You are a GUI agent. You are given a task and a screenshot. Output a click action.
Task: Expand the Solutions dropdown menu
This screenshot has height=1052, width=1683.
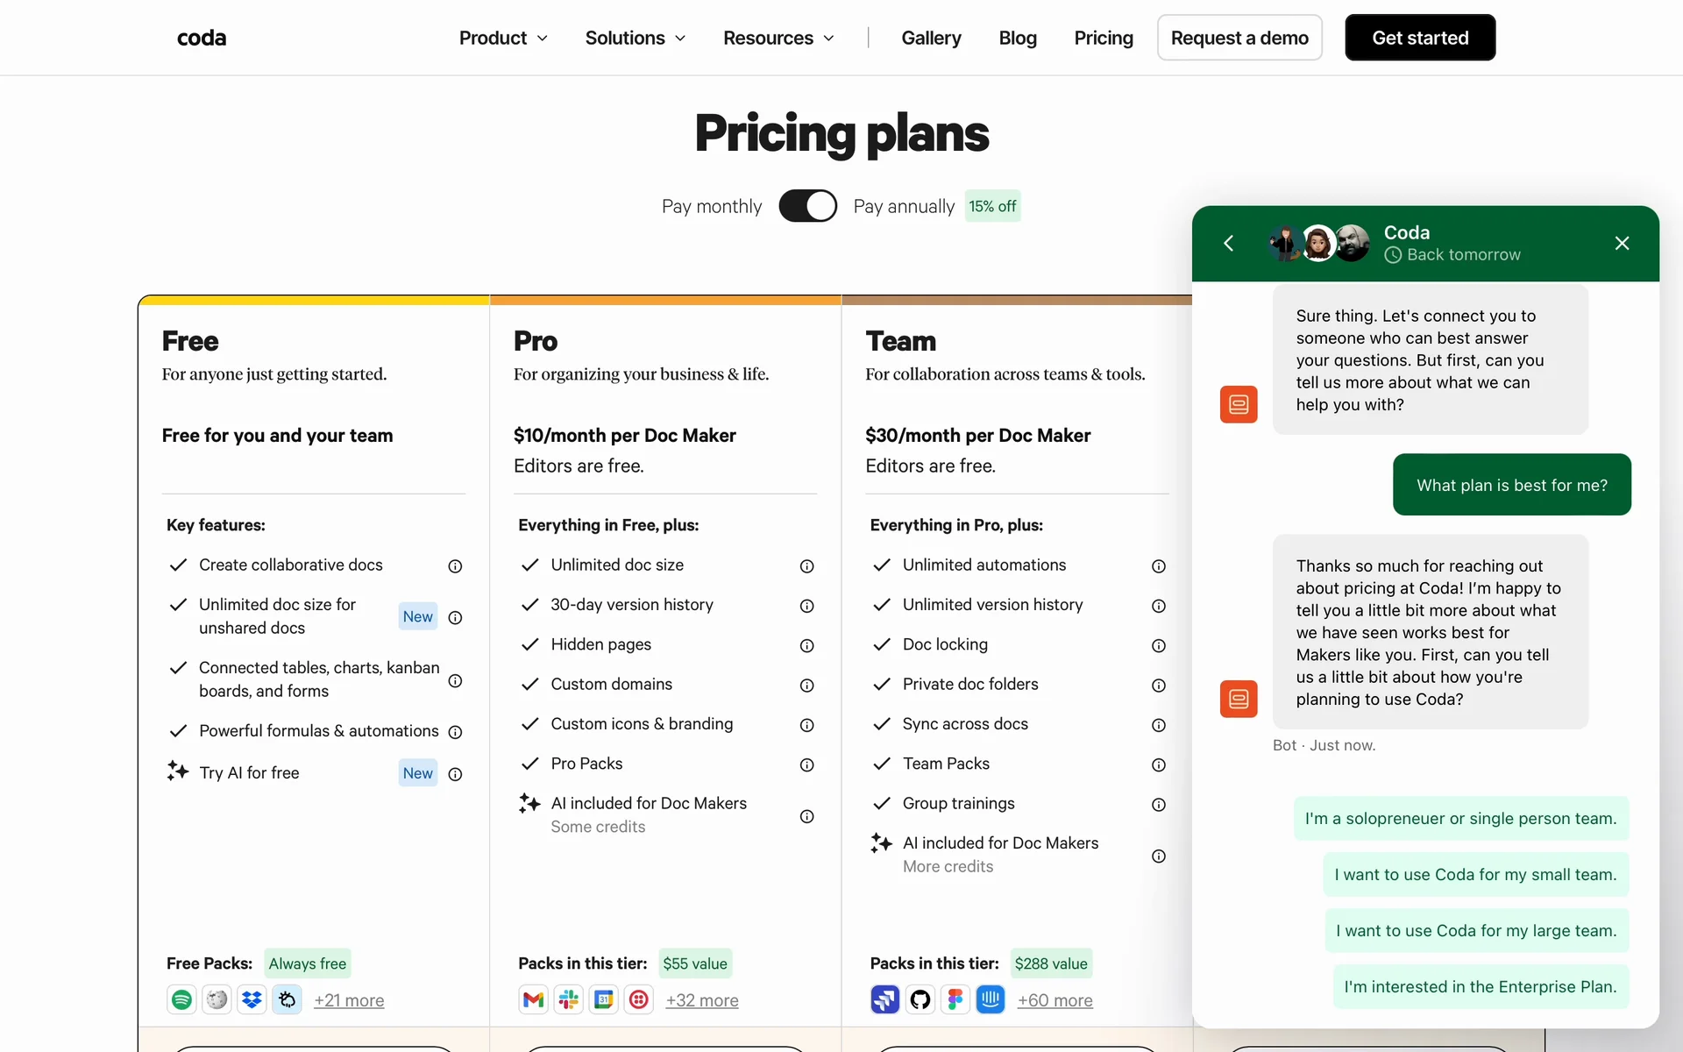coord(635,38)
